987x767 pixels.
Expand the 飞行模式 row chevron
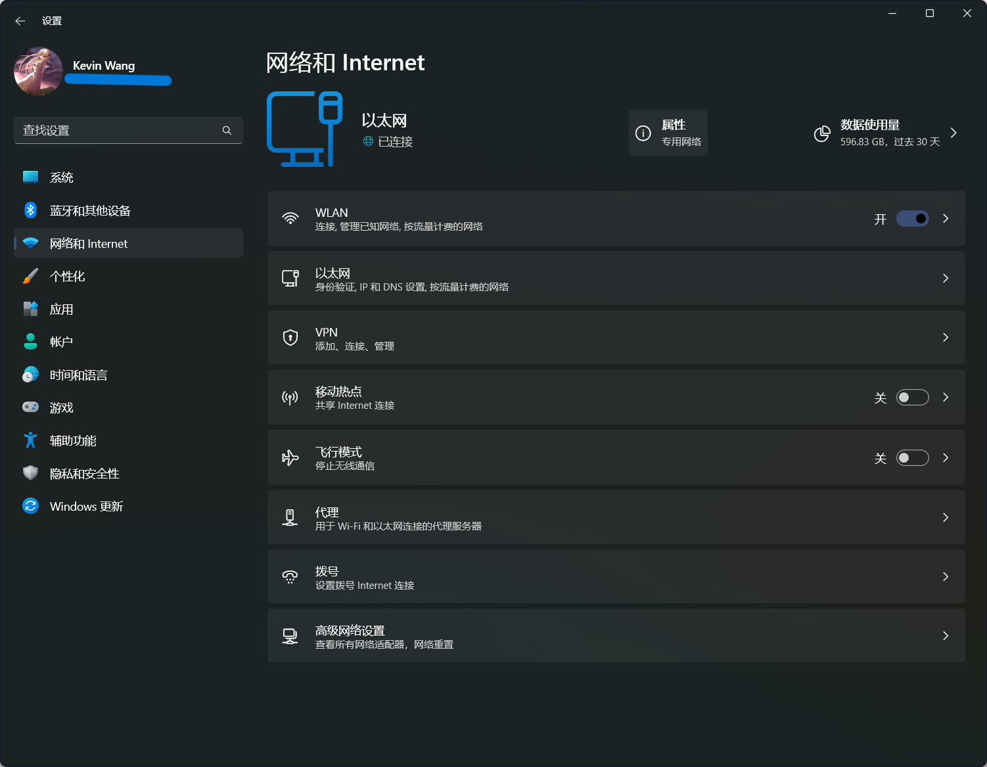point(946,457)
